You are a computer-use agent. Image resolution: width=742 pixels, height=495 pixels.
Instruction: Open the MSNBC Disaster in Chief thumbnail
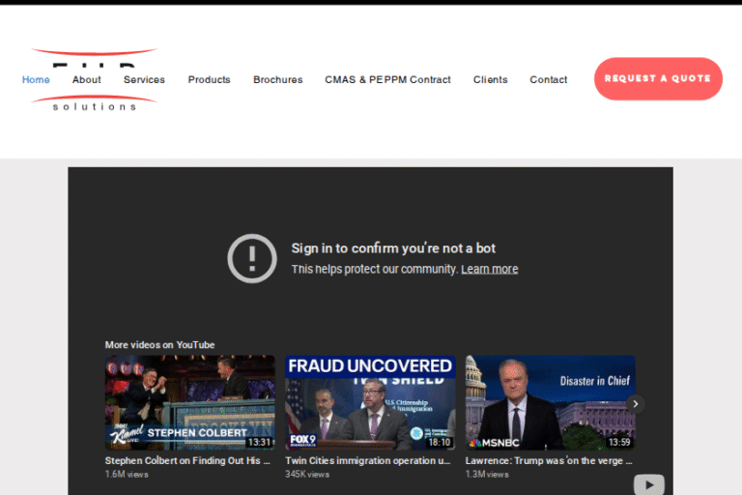coord(550,402)
